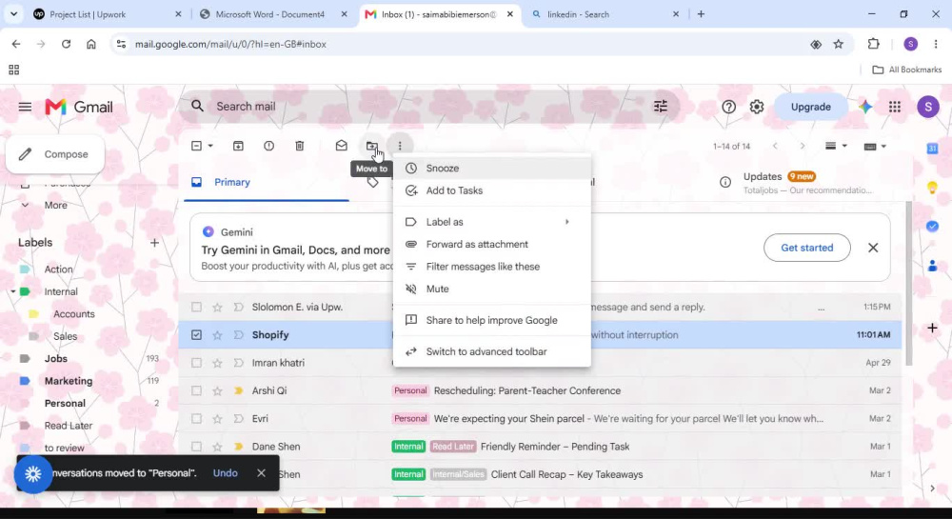The width and height of the screenshot is (952, 519).
Task: Mark as read using the envelope icon
Action: (341, 146)
